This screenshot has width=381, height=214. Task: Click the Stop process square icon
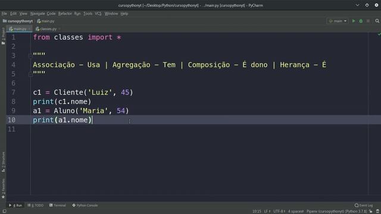[x=368, y=21]
